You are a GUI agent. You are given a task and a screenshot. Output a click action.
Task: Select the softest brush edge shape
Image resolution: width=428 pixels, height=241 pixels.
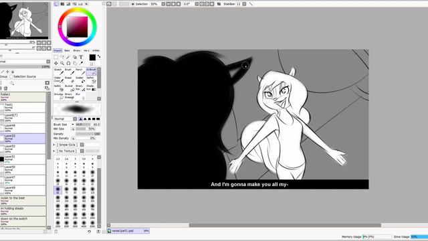click(x=81, y=119)
